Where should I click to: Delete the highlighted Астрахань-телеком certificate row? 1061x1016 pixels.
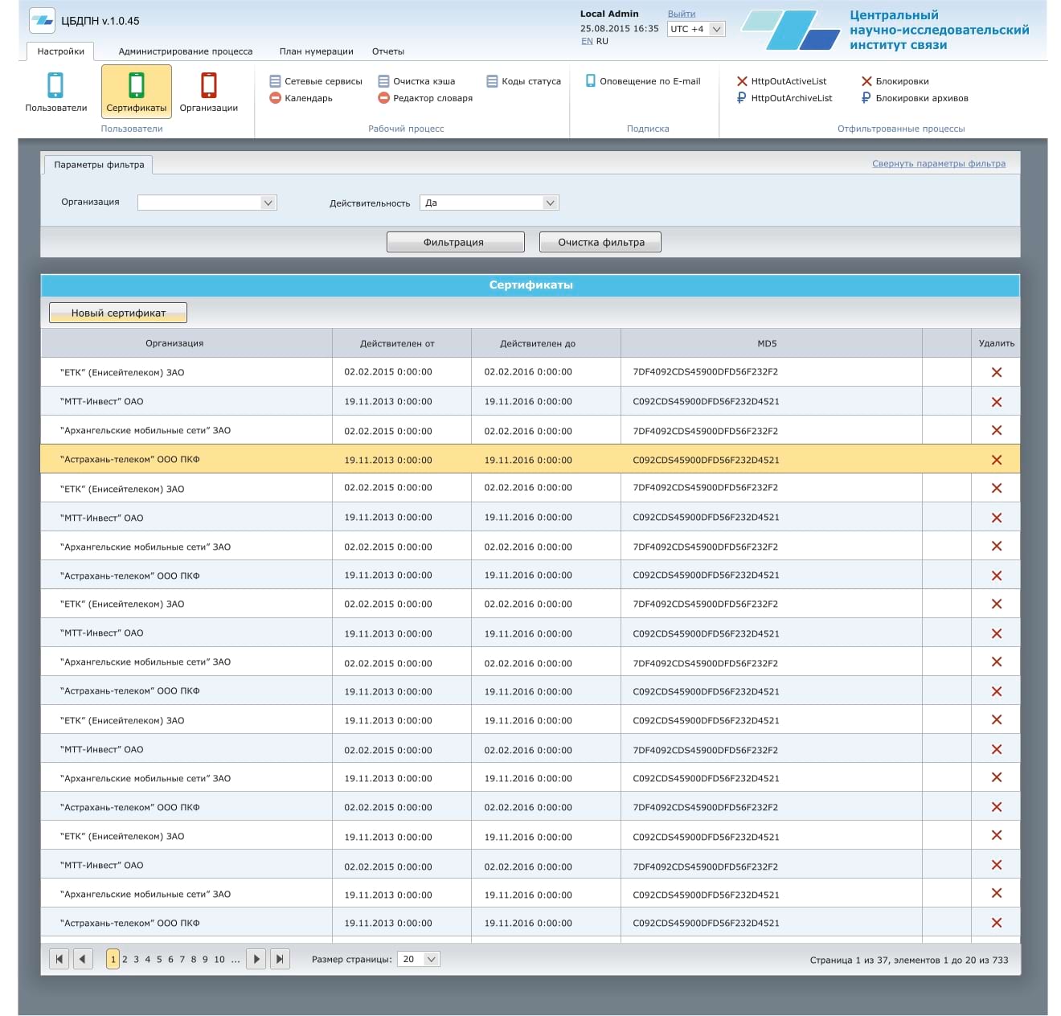tap(996, 460)
